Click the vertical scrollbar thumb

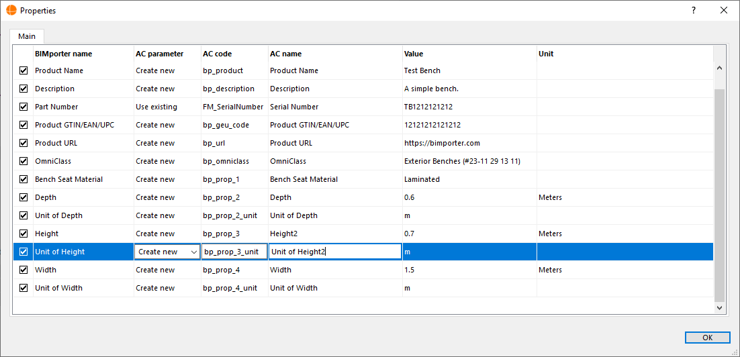719,195
